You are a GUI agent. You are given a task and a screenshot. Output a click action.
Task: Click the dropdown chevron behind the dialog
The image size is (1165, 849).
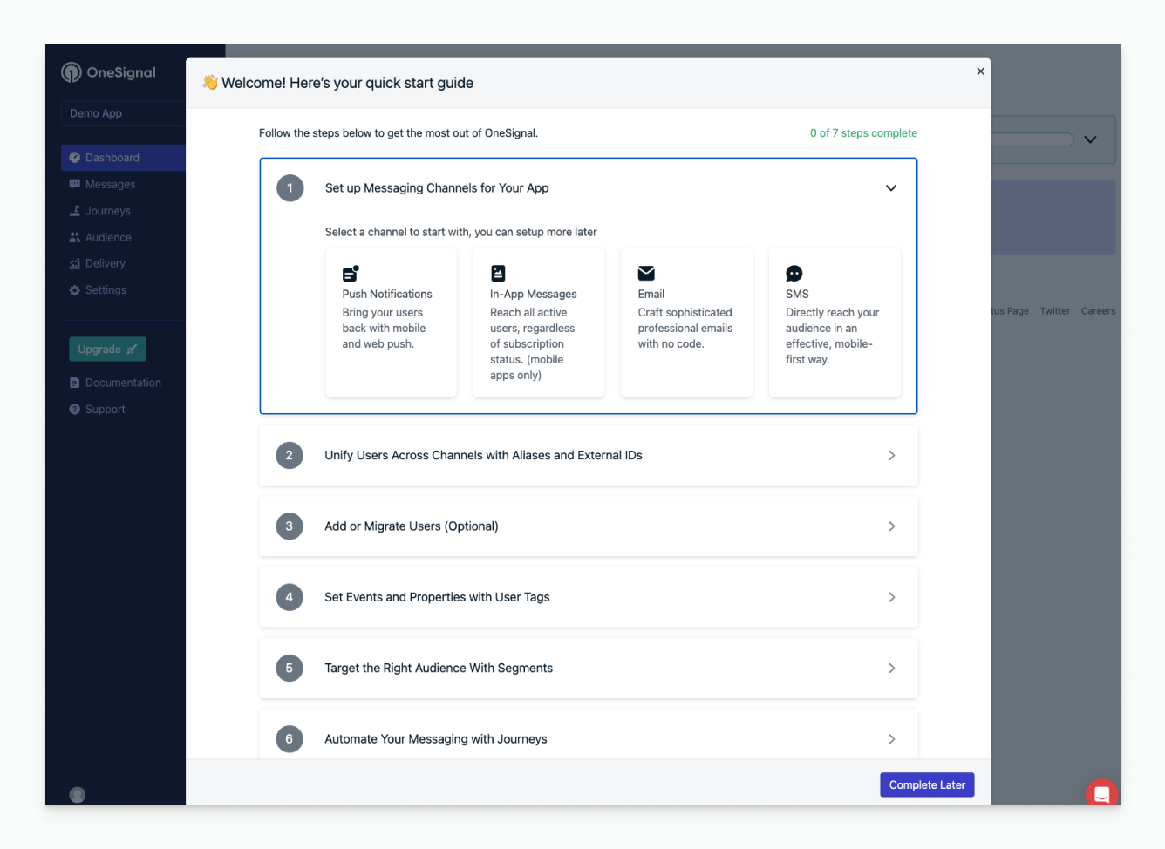click(1090, 139)
